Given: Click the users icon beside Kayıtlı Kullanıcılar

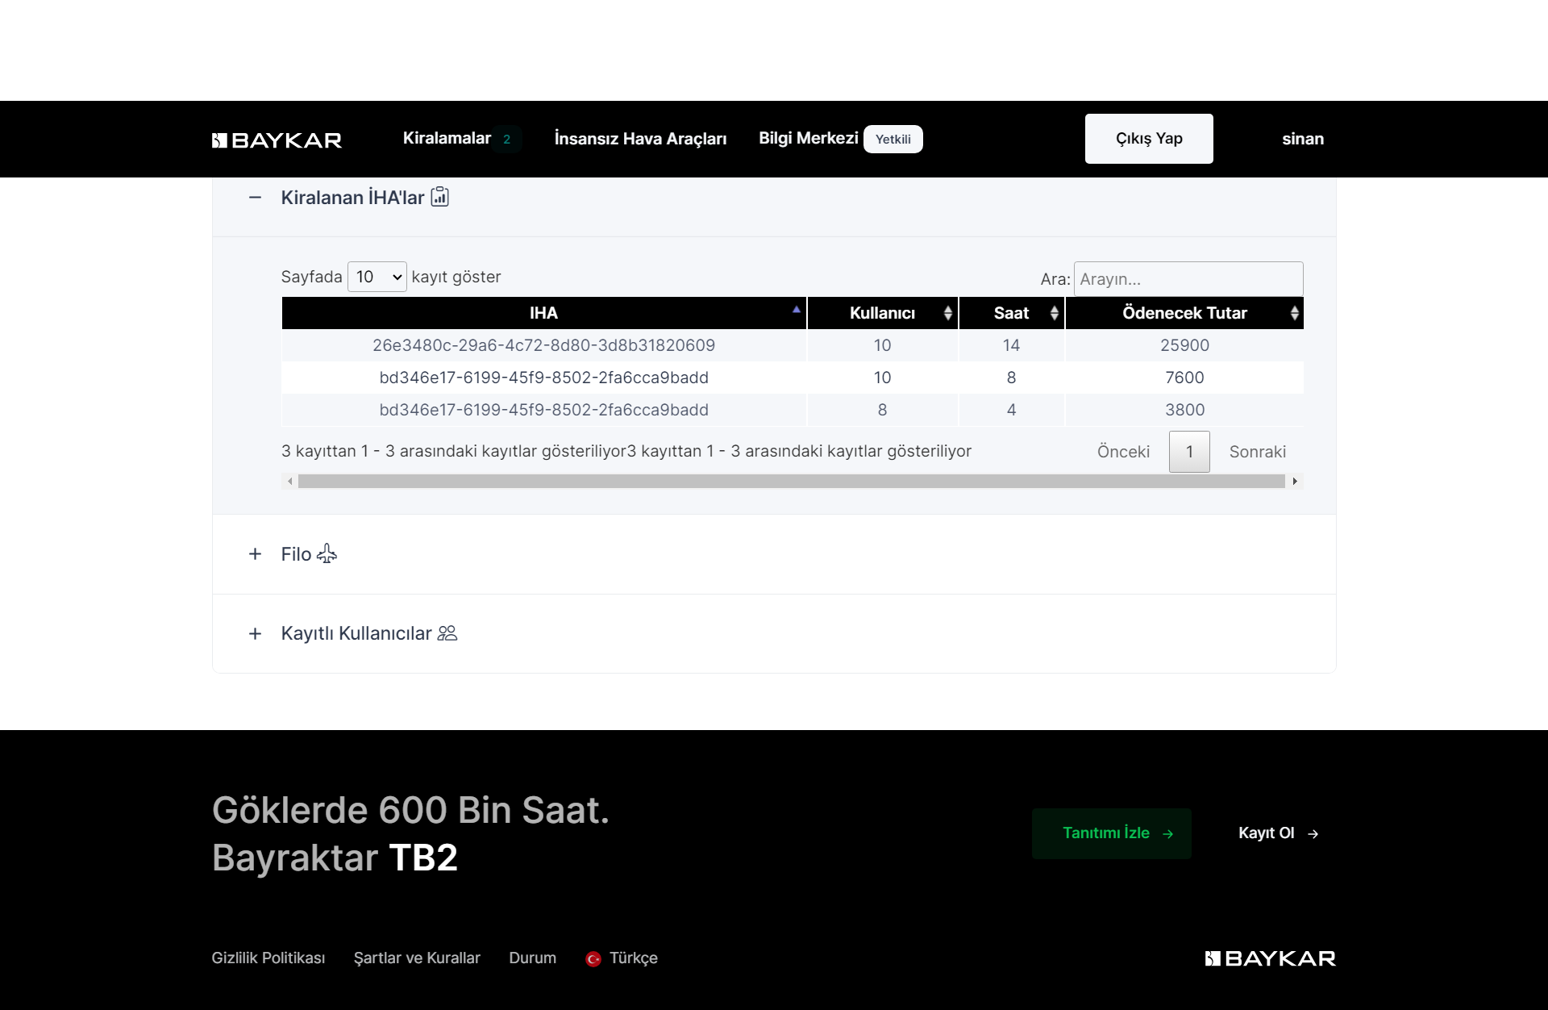Looking at the screenshot, I should point(447,633).
